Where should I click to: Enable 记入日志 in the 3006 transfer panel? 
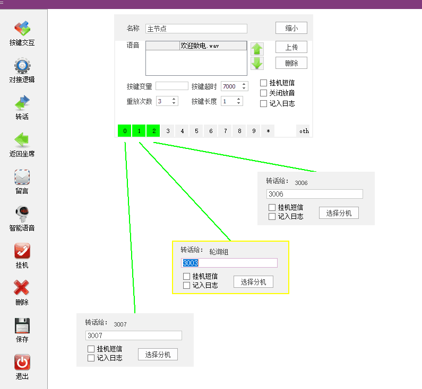[x=272, y=217]
